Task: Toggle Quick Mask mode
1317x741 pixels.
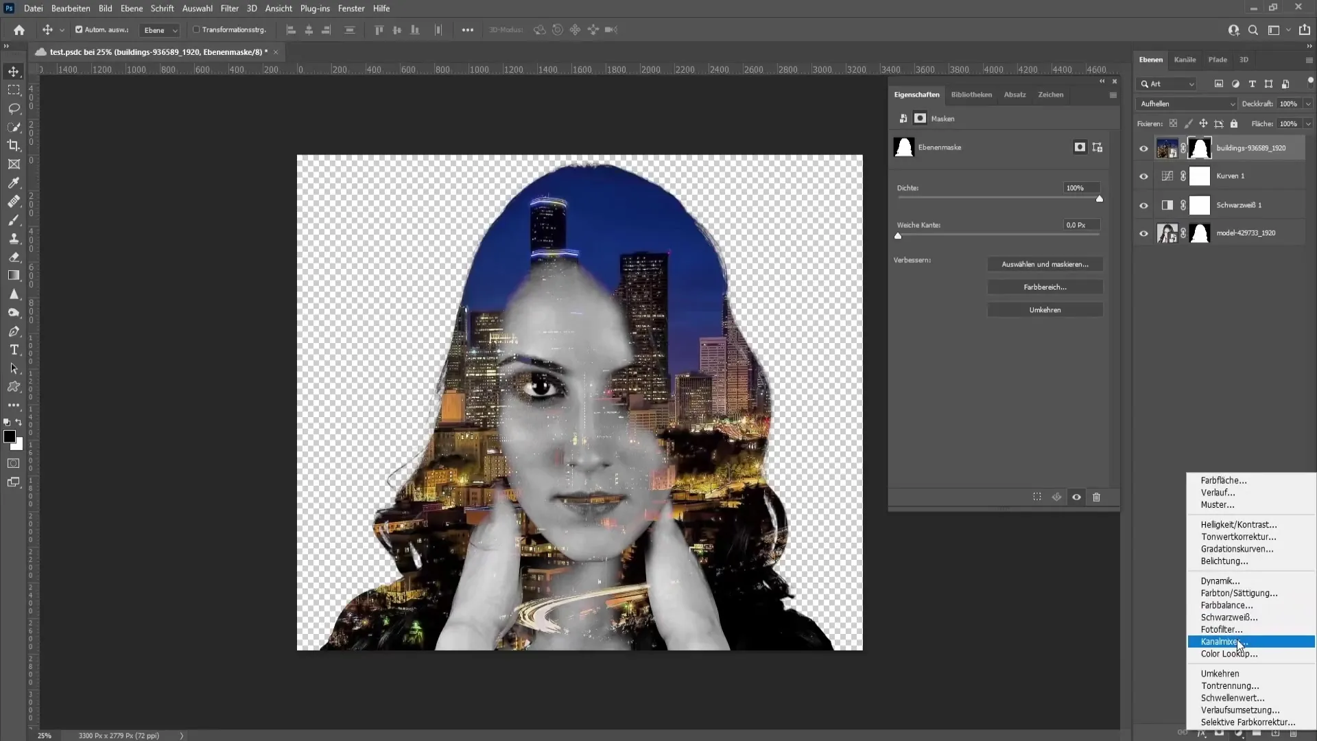Action: [x=14, y=463]
